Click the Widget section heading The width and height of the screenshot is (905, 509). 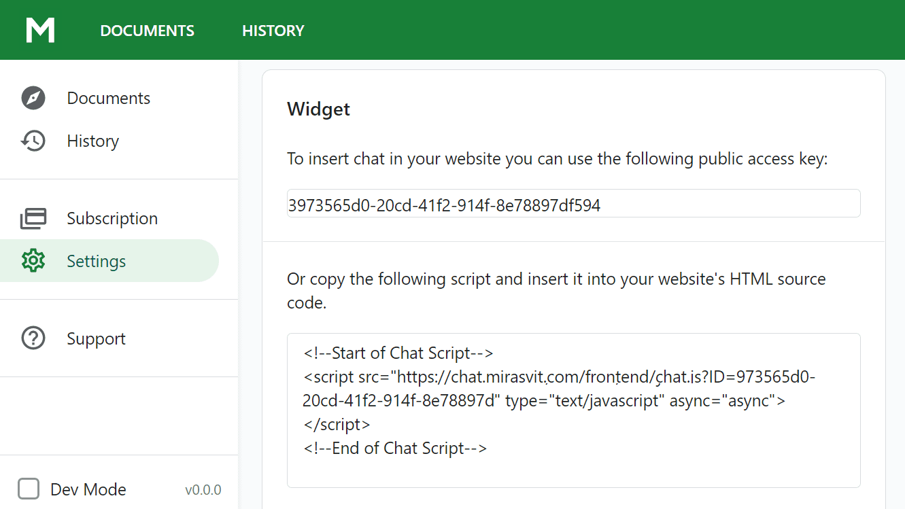pos(318,109)
